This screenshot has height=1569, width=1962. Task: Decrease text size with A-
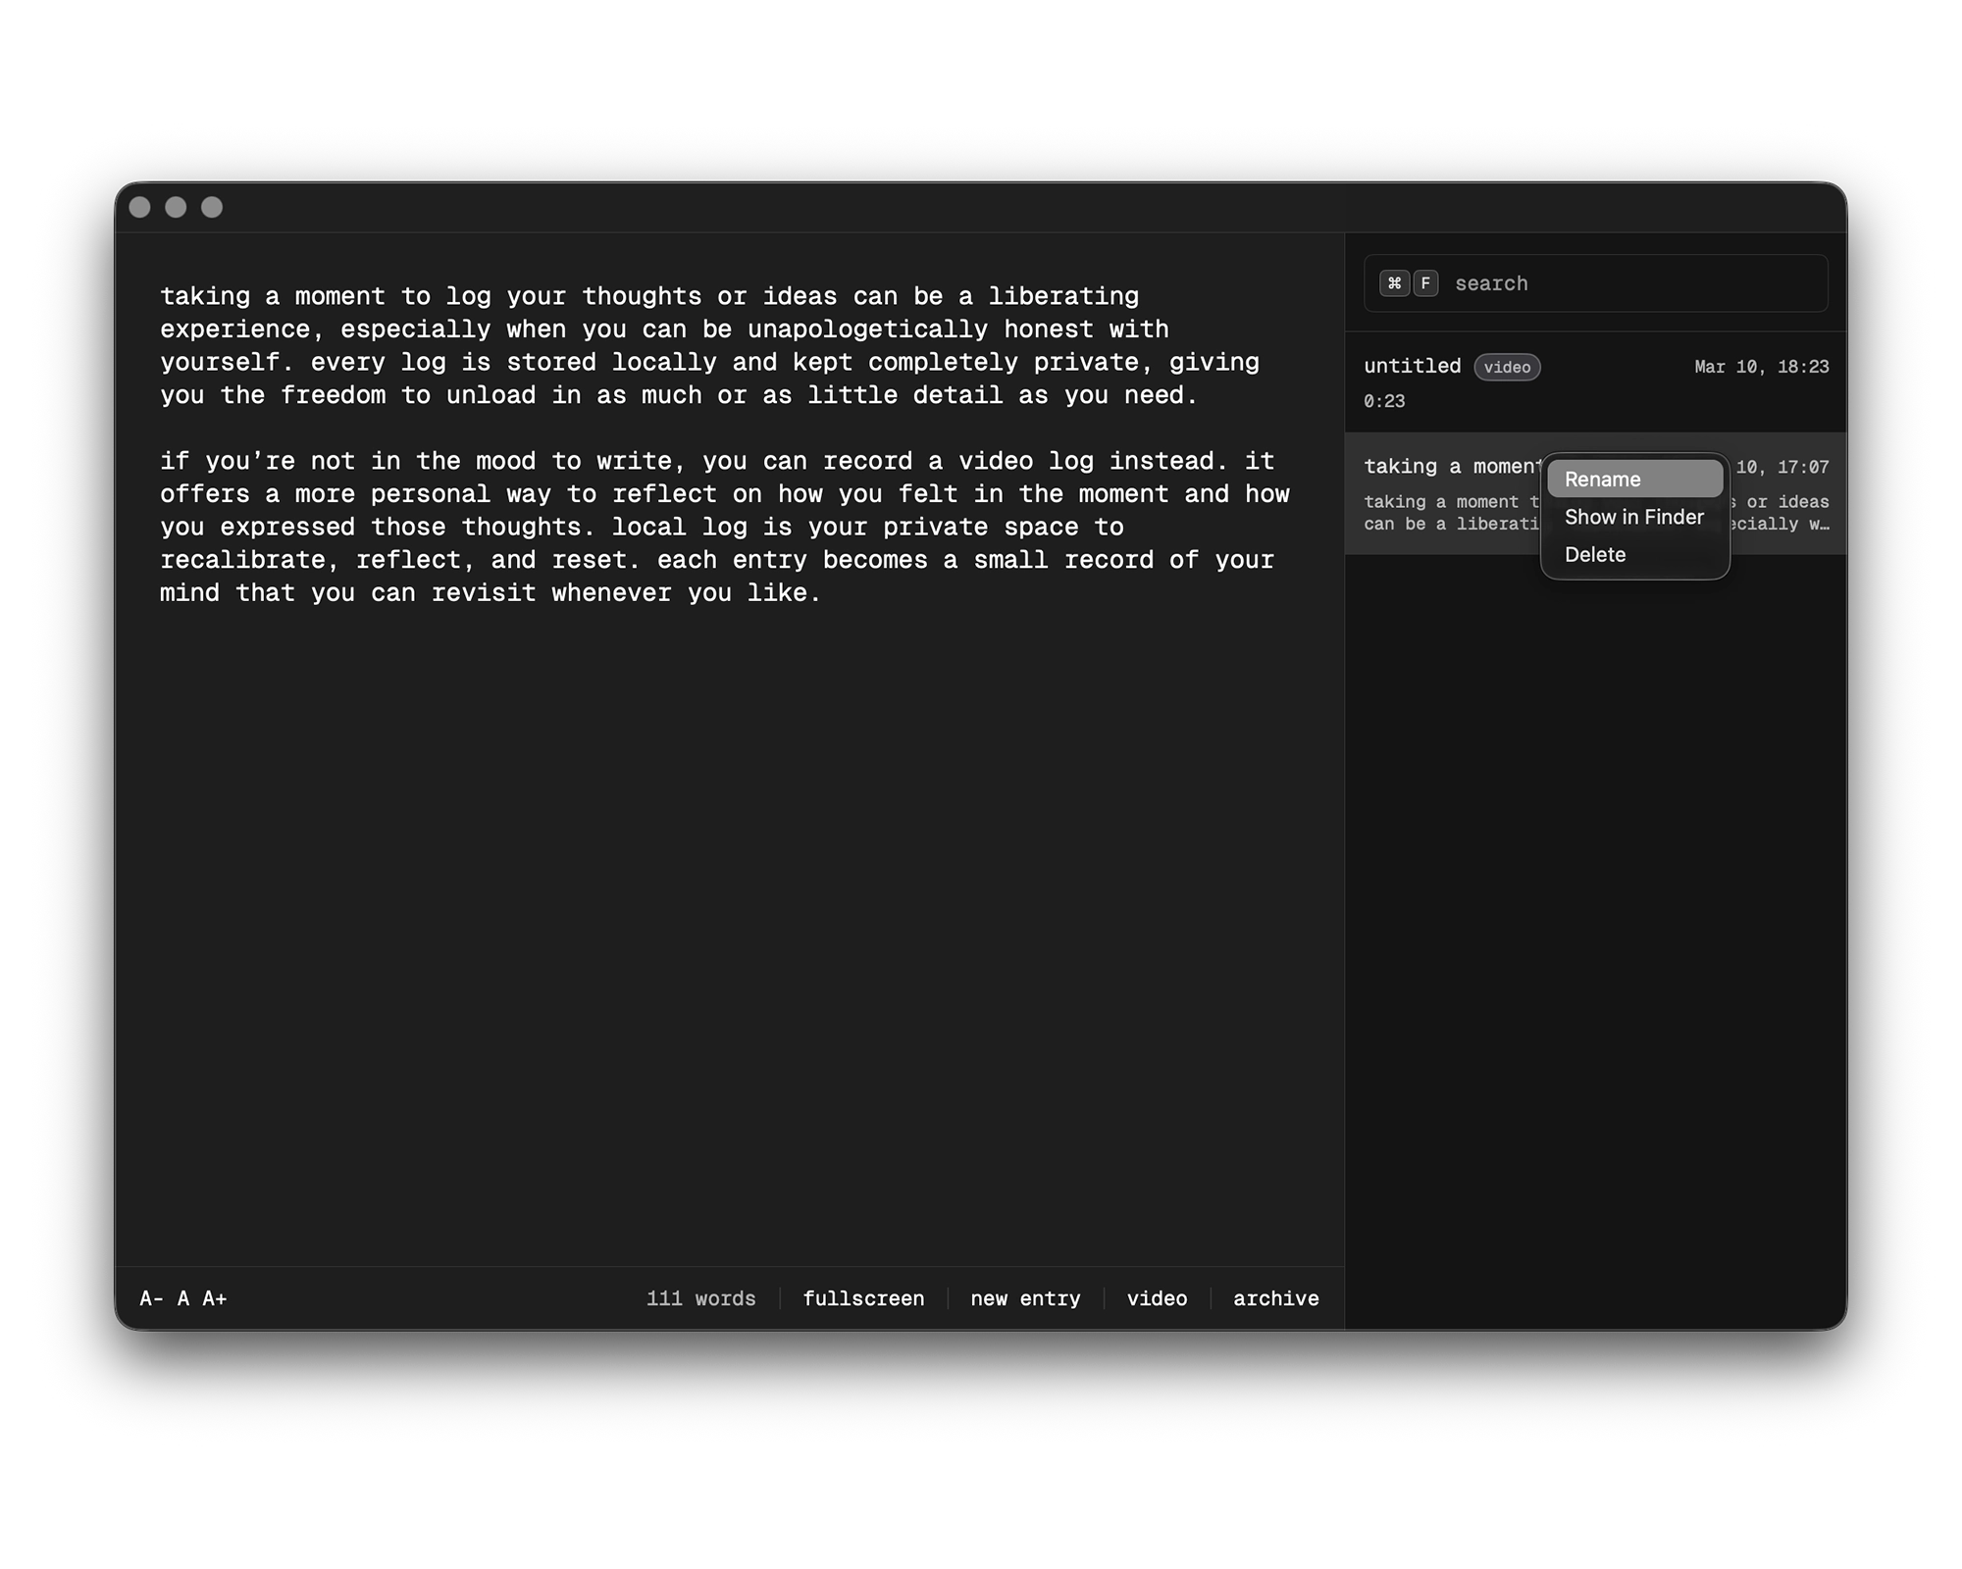click(152, 1297)
